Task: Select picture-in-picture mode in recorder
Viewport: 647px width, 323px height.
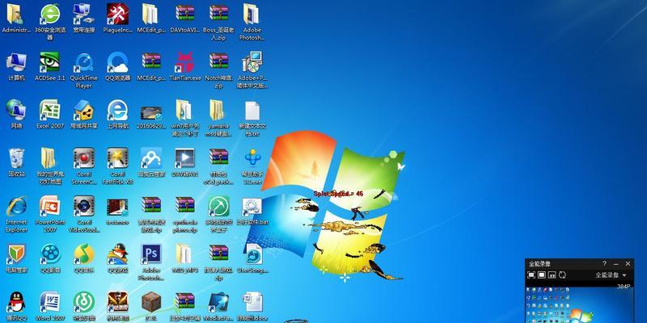Action: click(552, 275)
